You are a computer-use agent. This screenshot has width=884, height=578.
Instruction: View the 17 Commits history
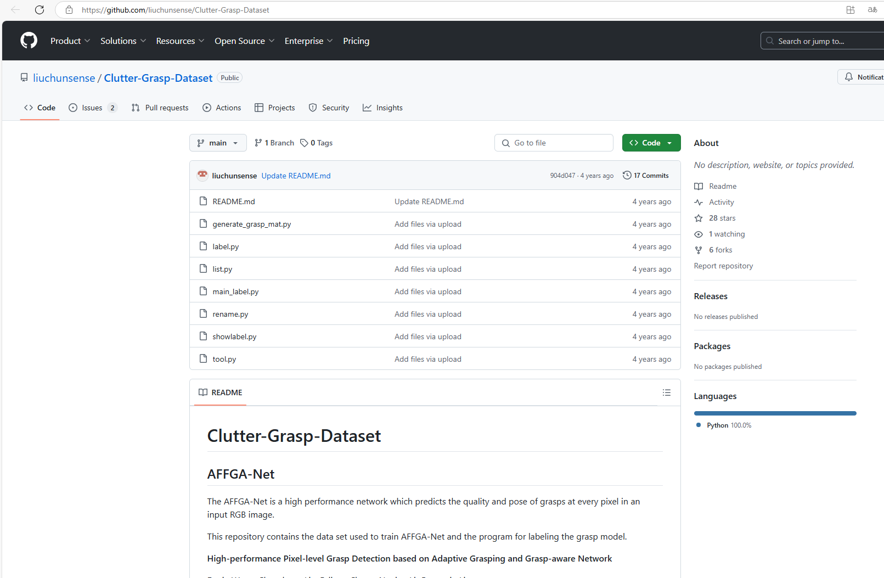click(x=646, y=176)
